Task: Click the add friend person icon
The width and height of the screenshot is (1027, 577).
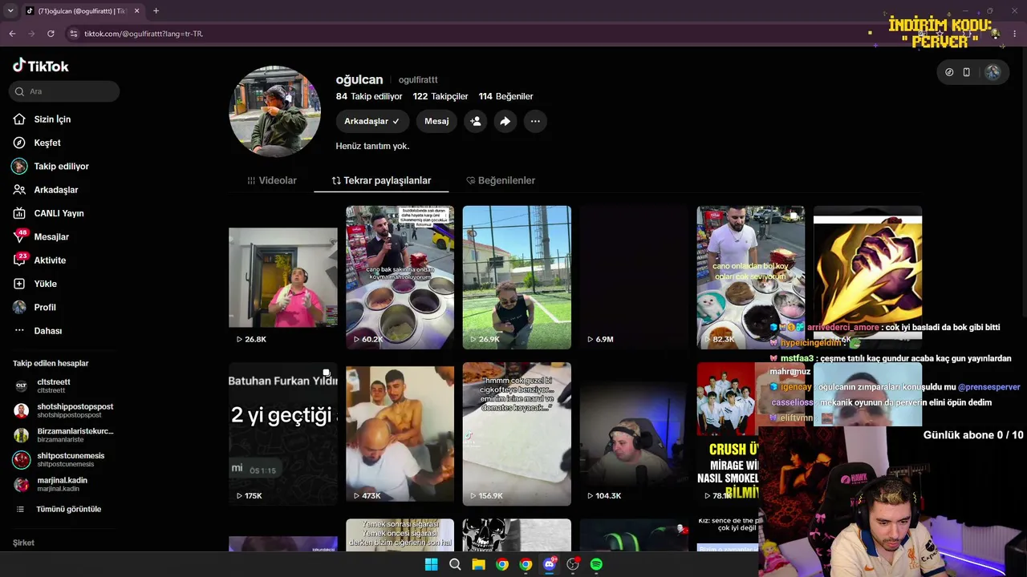Action: (x=475, y=121)
